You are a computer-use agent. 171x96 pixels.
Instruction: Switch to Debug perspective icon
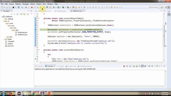[x=169, y=7]
